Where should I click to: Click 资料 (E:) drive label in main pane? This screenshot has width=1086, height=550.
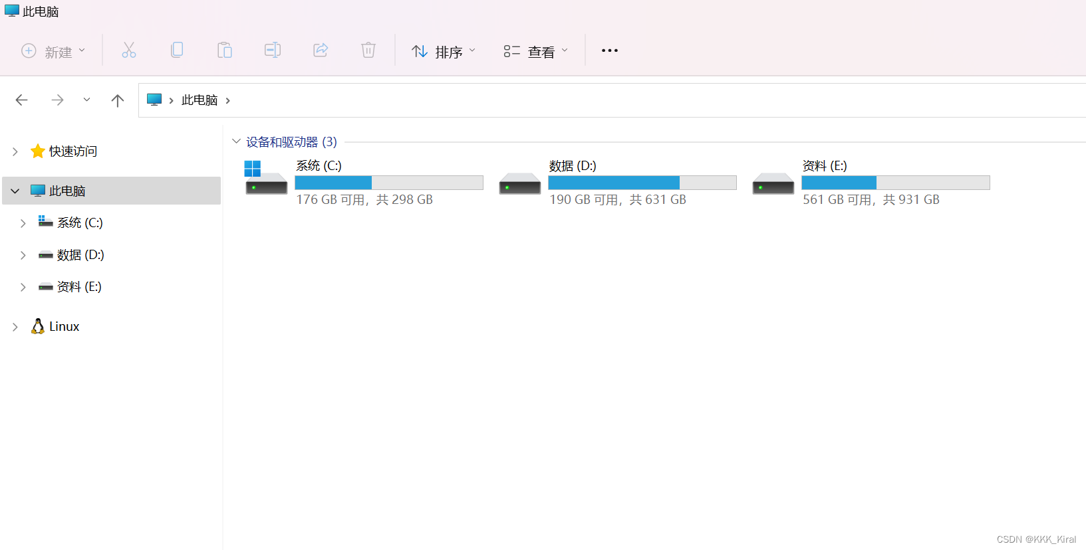(x=825, y=165)
